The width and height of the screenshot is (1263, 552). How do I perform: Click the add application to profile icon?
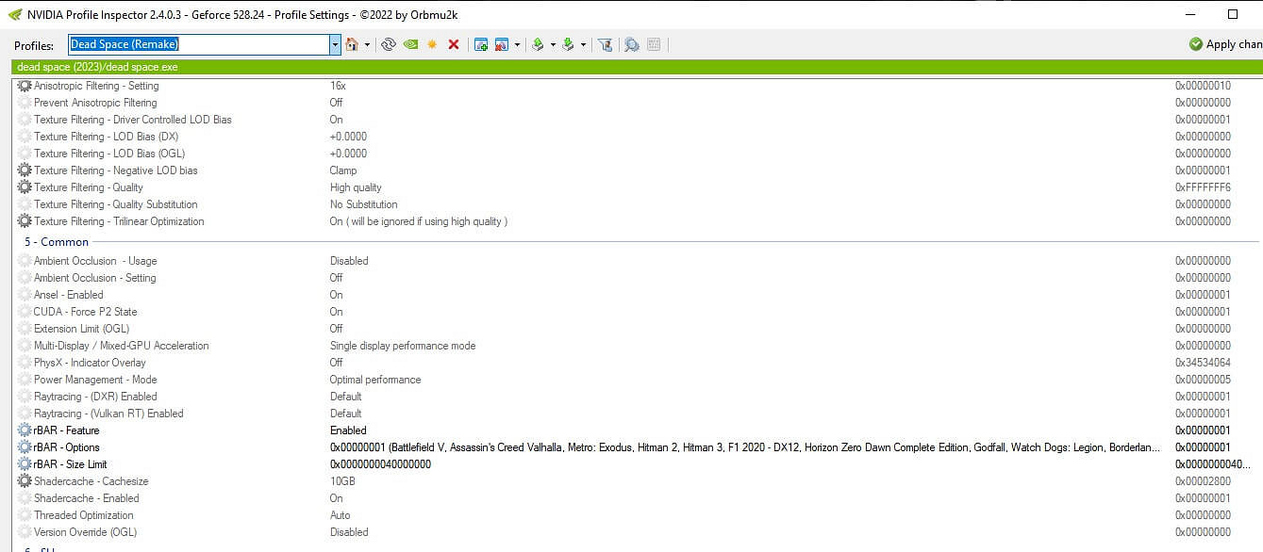tap(481, 44)
